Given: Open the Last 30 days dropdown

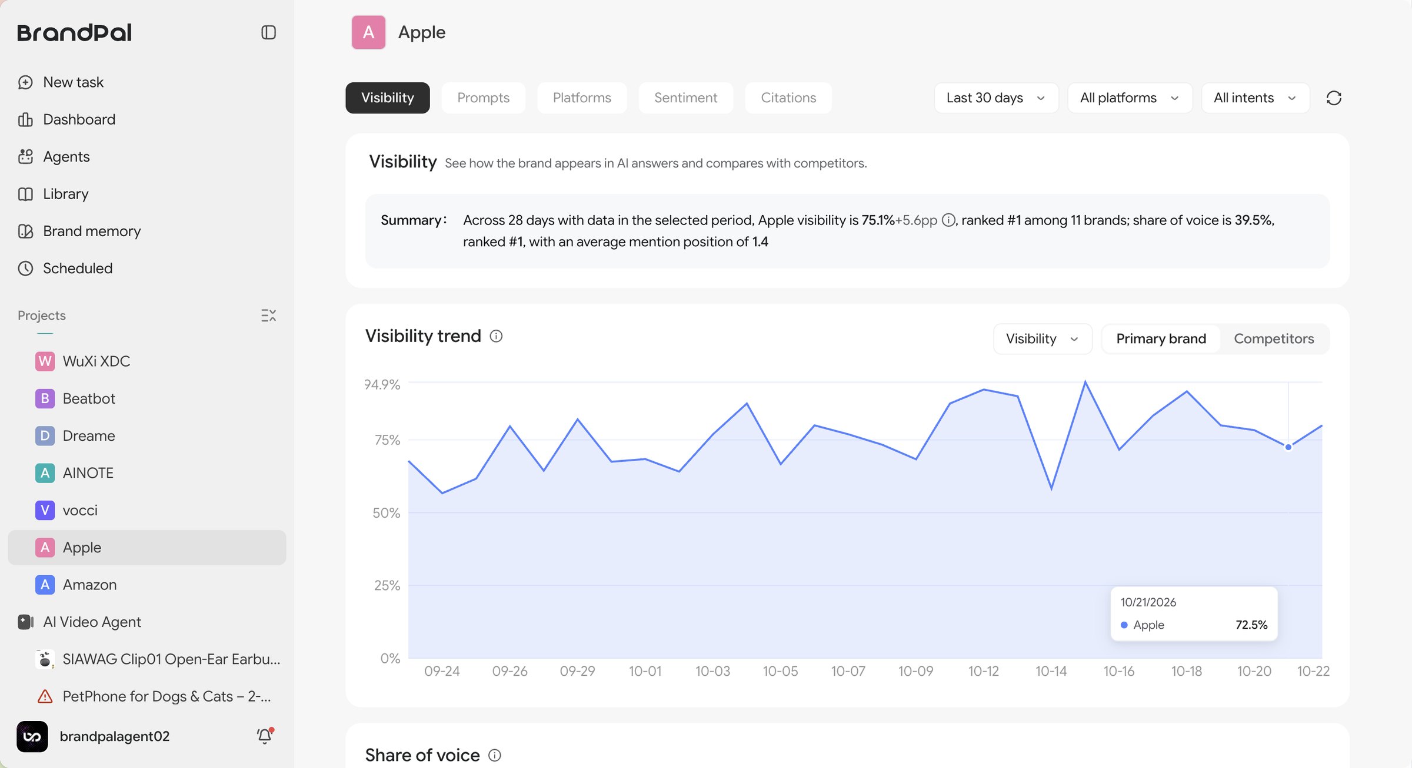Looking at the screenshot, I should [x=996, y=98].
